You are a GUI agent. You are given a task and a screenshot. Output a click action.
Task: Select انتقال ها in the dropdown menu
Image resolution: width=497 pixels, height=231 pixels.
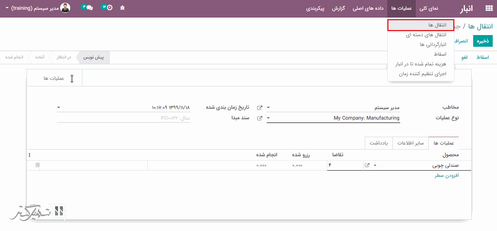[x=420, y=25]
